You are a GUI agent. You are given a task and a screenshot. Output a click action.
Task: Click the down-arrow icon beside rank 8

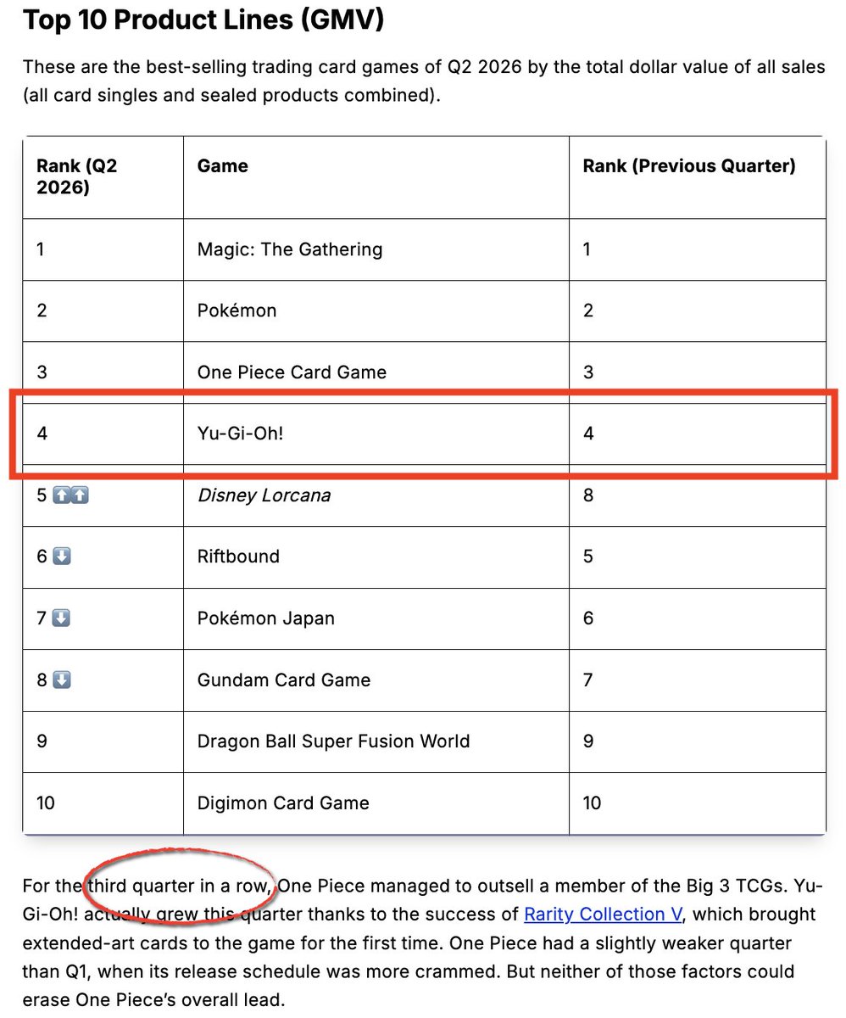61,680
